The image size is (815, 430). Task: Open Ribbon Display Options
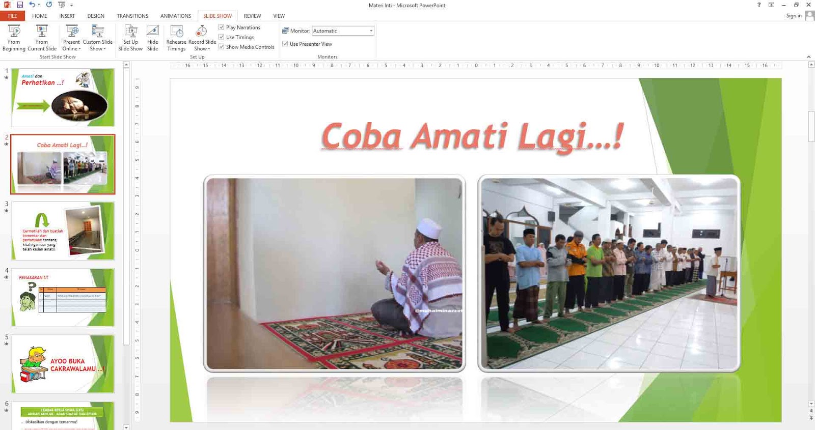[x=771, y=5]
